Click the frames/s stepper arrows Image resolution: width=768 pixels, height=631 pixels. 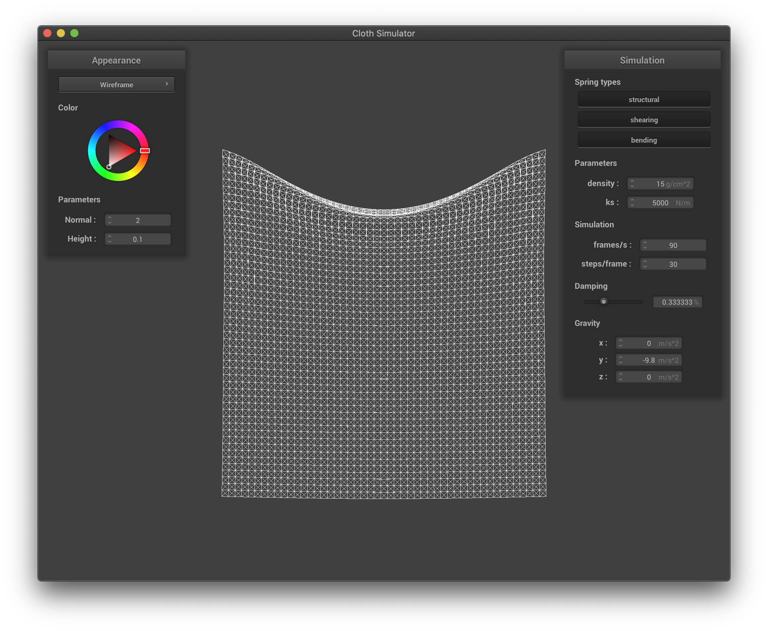pyautogui.click(x=645, y=245)
